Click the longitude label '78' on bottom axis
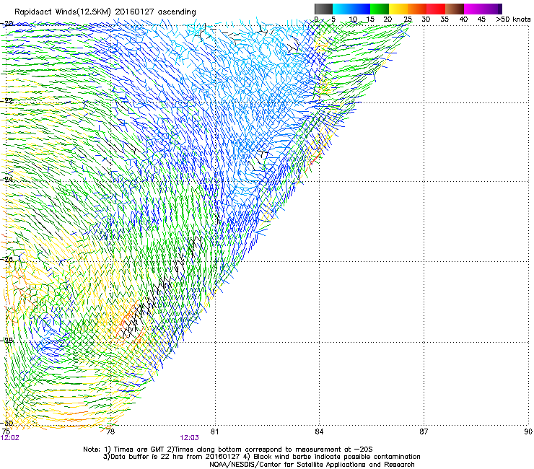534x469 pixels. 110,431
